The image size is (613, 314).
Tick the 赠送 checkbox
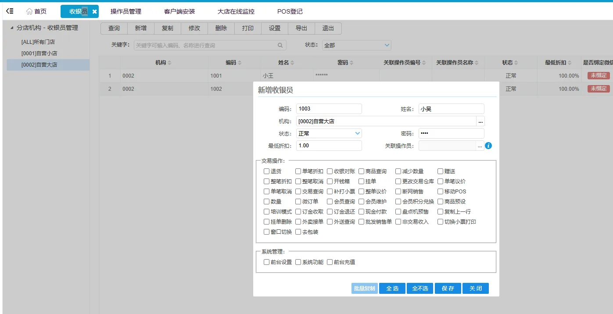click(440, 171)
